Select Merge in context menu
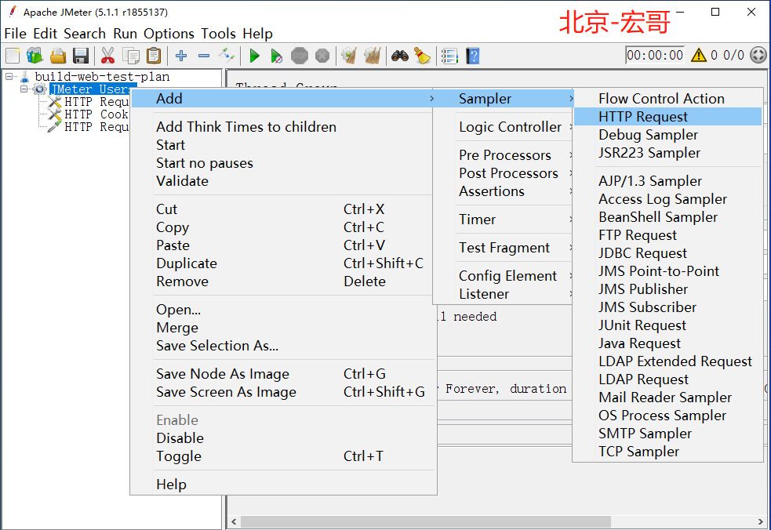The height and width of the screenshot is (530, 771). tap(282, 328)
